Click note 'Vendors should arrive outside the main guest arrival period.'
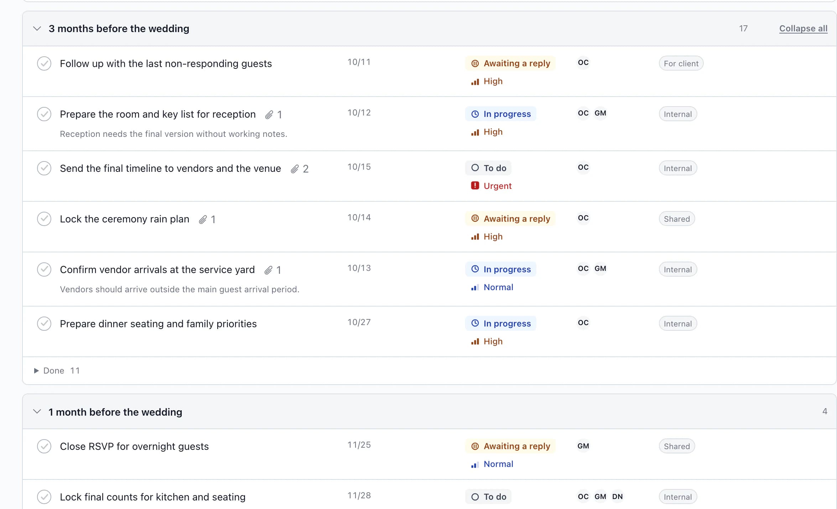 click(180, 289)
